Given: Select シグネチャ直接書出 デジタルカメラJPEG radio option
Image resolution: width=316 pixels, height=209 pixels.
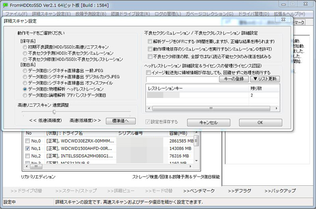Looking at the screenshot, I should [25, 77].
